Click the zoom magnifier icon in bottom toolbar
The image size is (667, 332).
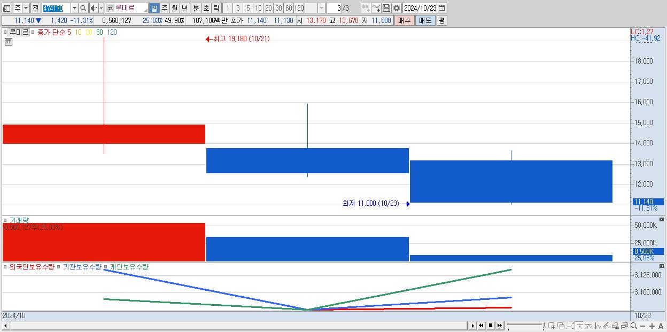[x=633, y=326]
